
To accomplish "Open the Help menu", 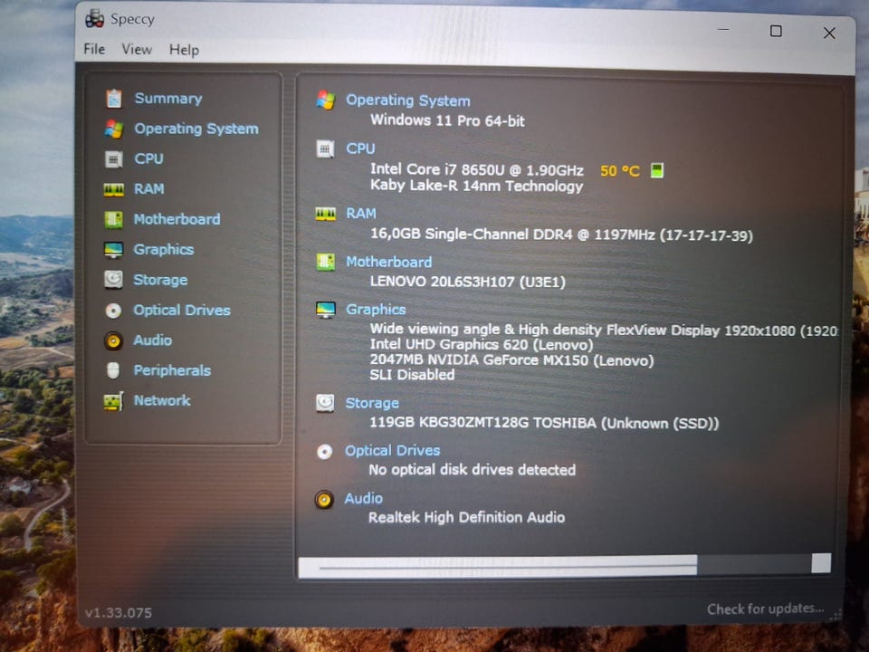I will tap(184, 50).
